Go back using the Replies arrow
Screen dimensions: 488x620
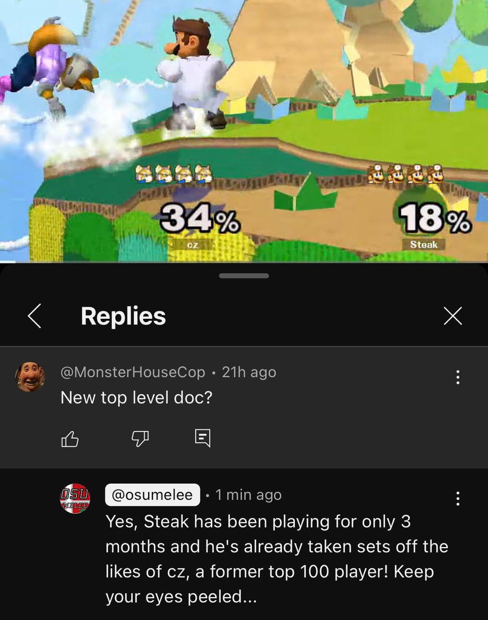tap(34, 316)
